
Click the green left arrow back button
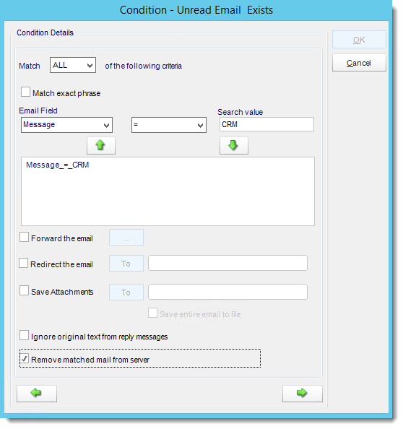coord(37,394)
